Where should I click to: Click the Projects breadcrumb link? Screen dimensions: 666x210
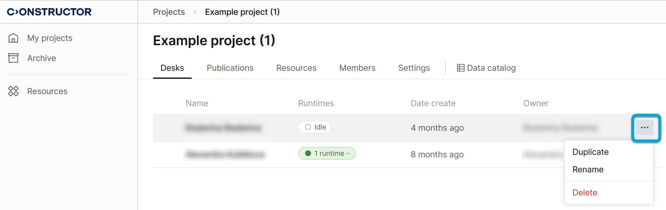point(169,12)
